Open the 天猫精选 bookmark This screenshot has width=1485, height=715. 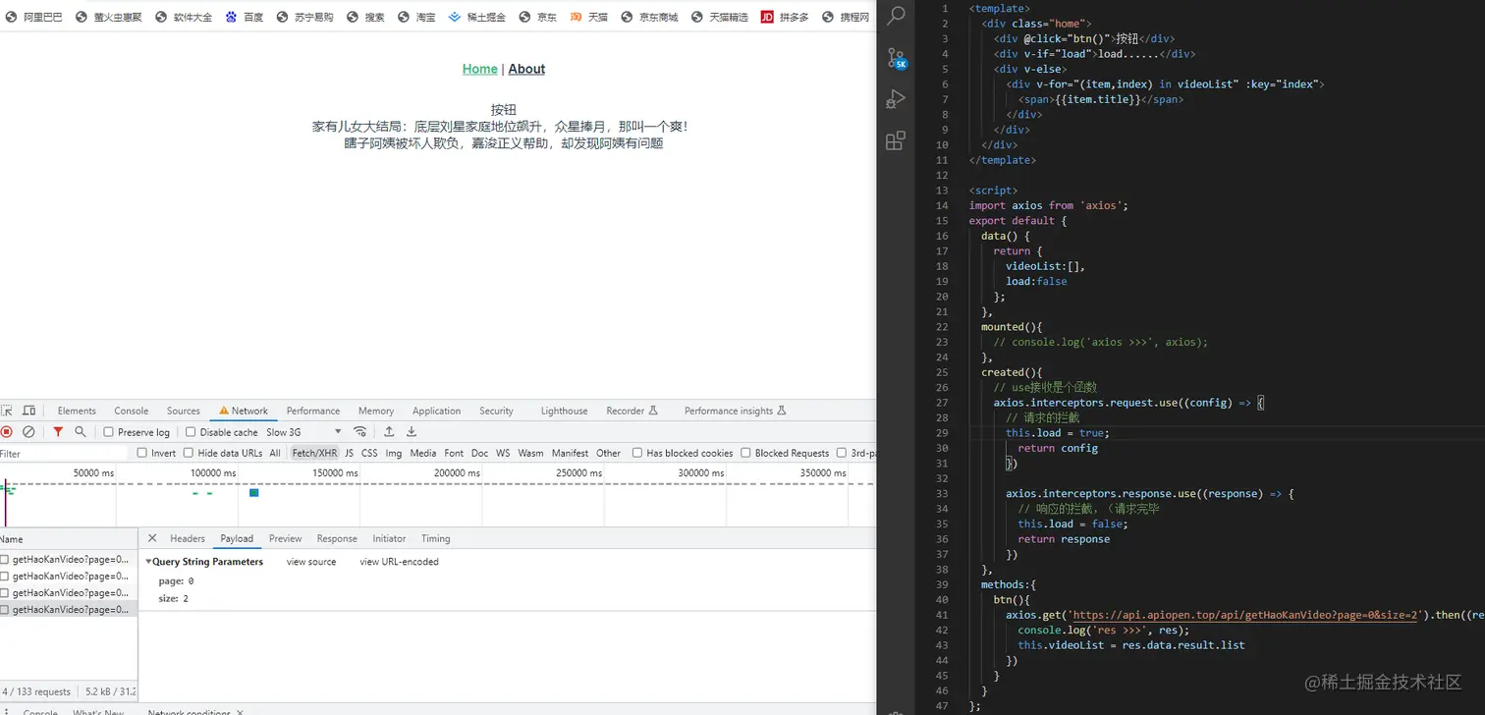720,17
